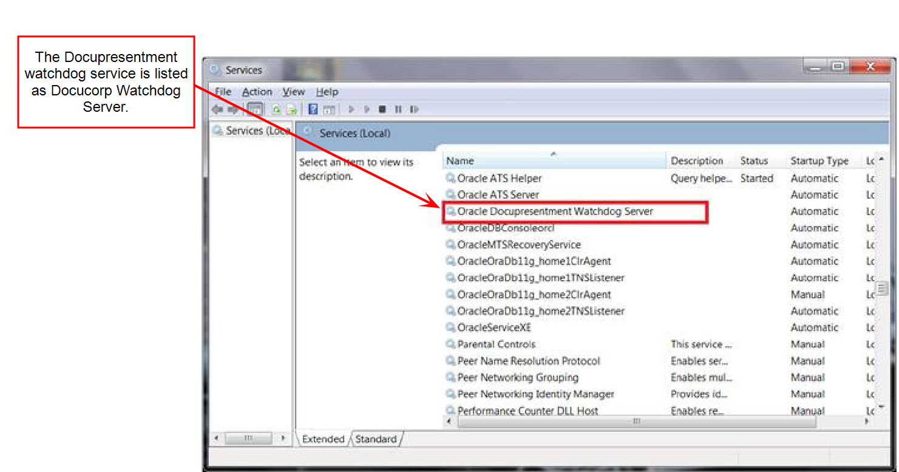Click the Start Service toolbar icon
The image size is (899, 472).
pyautogui.click(x=351, y=109)
